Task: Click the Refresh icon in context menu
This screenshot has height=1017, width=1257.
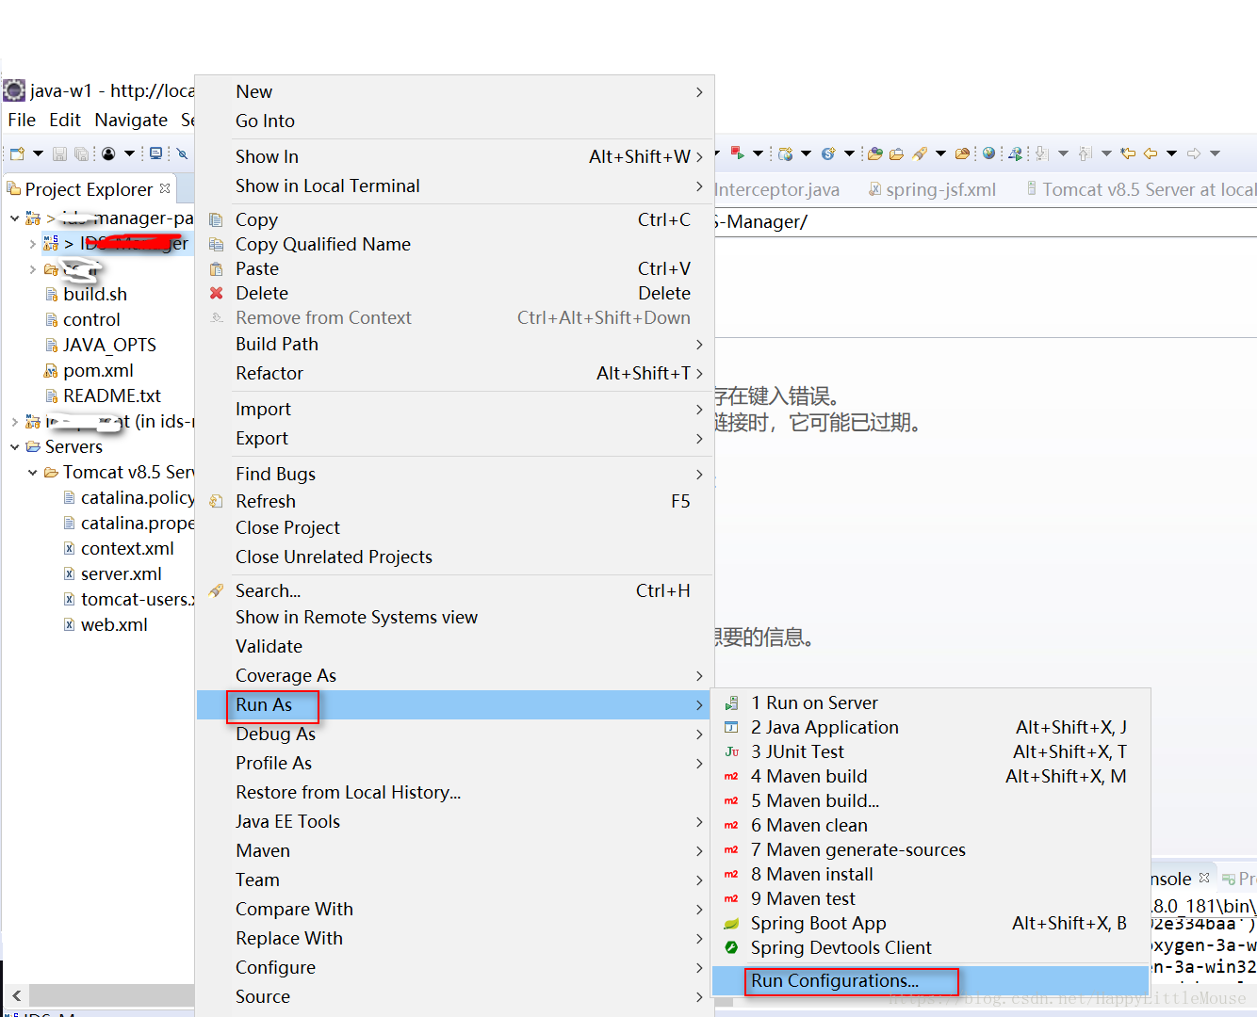Action: 216,501
